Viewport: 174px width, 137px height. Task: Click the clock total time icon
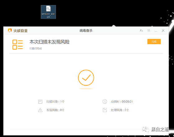click(x=105, y=102)
